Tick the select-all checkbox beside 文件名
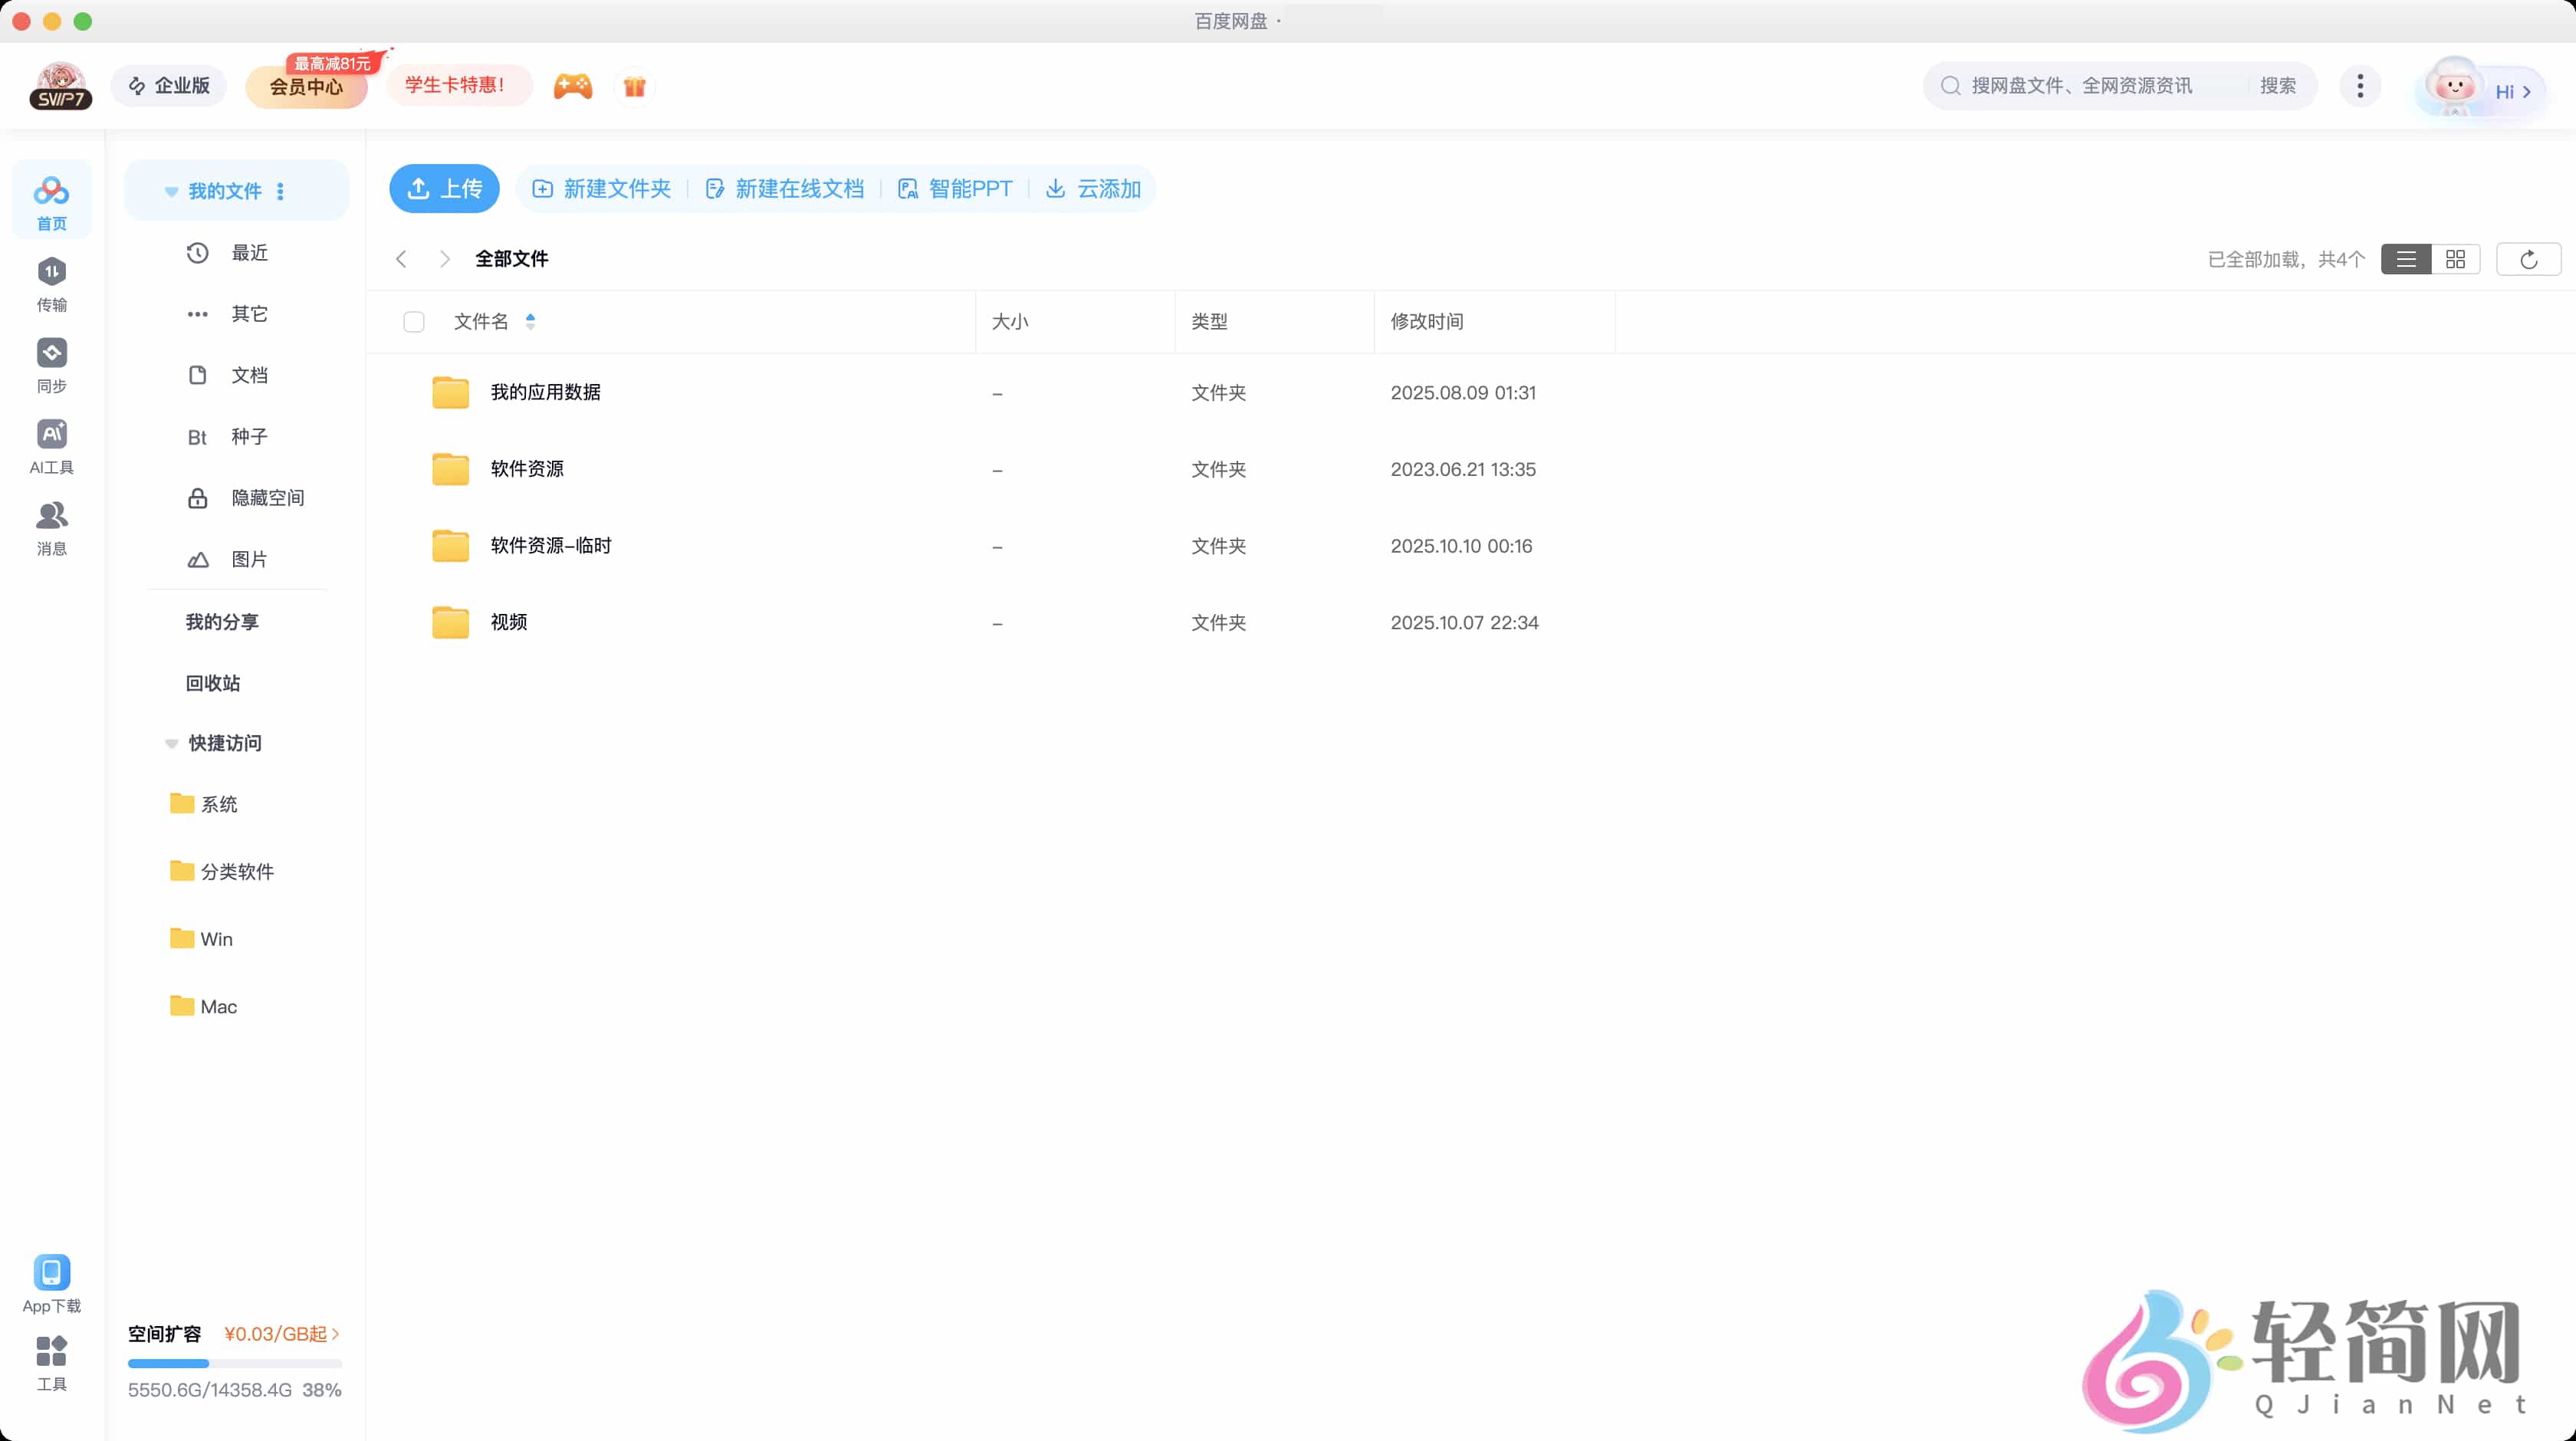The height and width of the screenshot is (1441, 2576). point(414,322)
